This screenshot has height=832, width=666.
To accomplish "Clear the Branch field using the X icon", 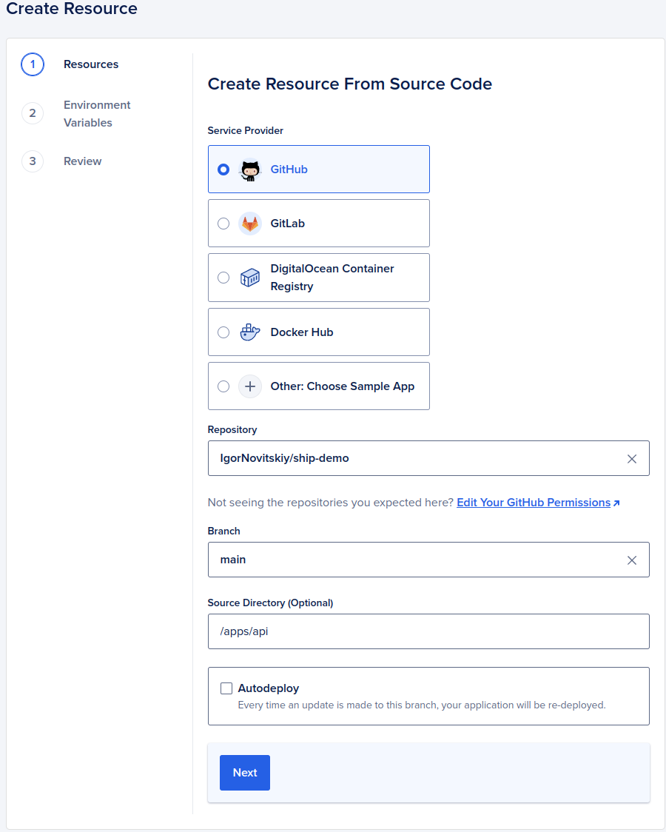I will [x=632, y=560].
